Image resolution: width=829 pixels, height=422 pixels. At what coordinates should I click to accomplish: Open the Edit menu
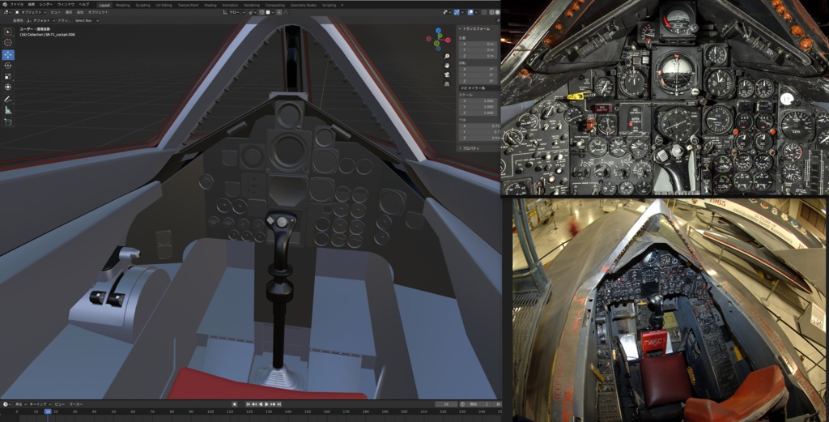[x=32, y=5]
